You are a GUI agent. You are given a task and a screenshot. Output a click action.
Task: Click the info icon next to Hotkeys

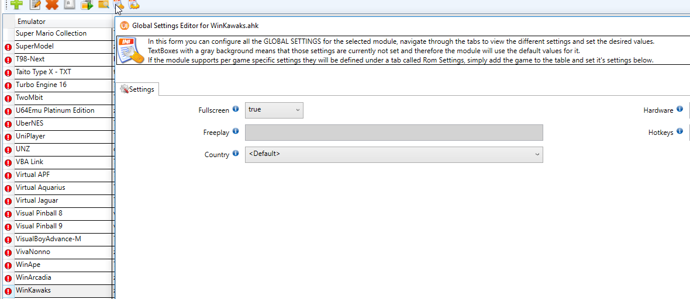click(x=679, y=131)
